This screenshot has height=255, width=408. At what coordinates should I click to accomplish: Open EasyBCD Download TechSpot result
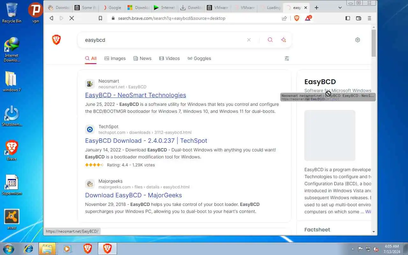(x=146, y=141)
